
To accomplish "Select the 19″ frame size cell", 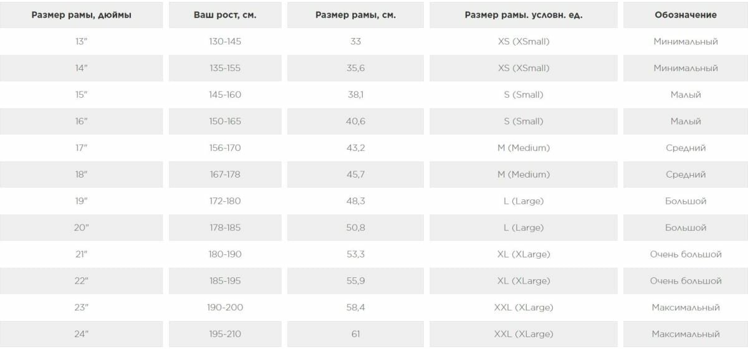I will (x=82, y=201).
